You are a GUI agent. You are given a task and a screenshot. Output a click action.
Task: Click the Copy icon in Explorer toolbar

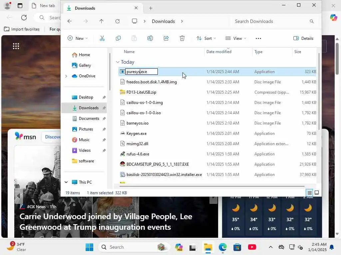[x=118, y=39]
